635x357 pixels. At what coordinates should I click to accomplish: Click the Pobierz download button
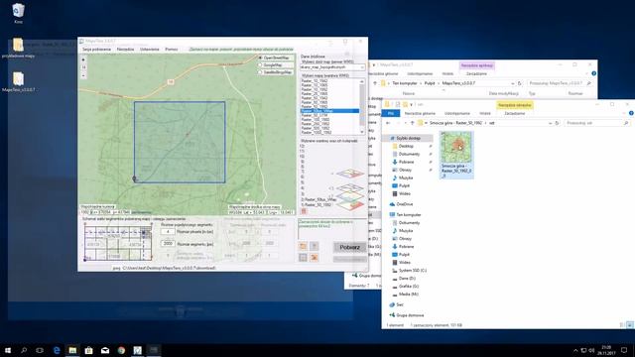[x=349, y=247]
